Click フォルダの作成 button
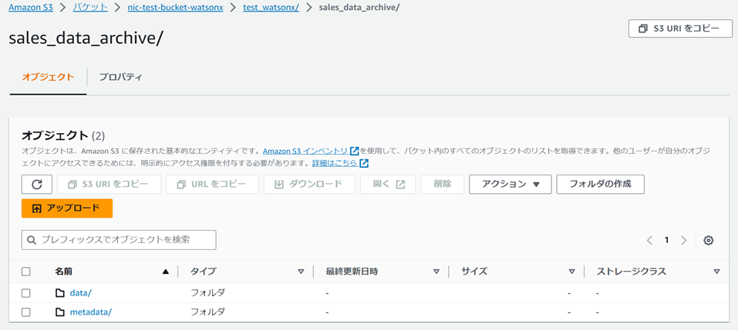This screenshot has height=330, width=738. tap(600, 185)
